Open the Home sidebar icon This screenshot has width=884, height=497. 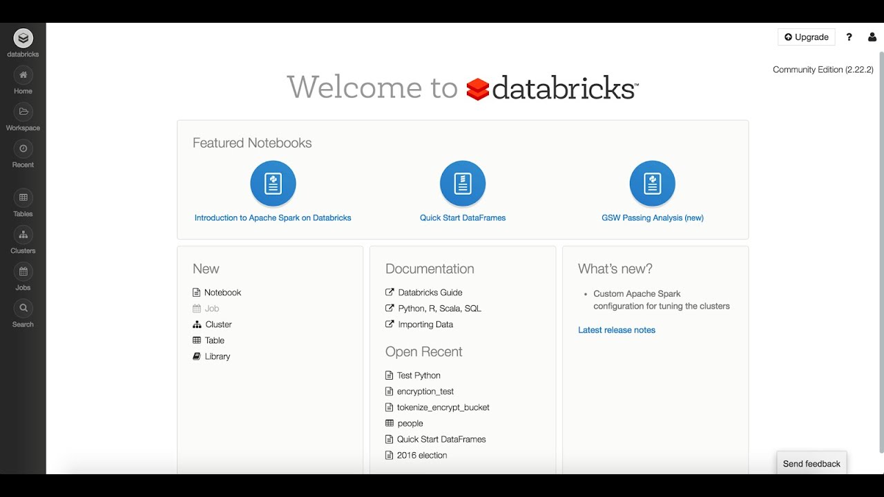[23, 75]
